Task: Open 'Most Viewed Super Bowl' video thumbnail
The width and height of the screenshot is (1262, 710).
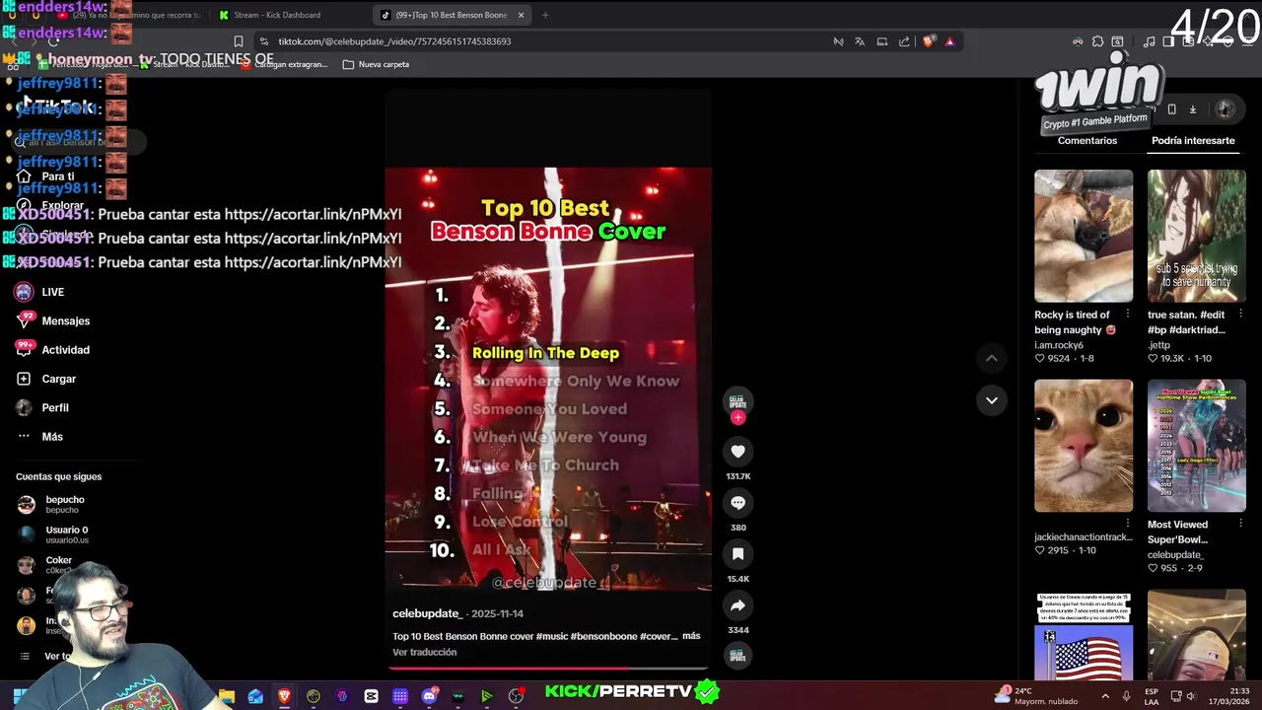Action: [x=1196, y=446]
